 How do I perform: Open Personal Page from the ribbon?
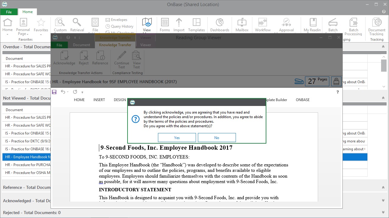[23, 27]
